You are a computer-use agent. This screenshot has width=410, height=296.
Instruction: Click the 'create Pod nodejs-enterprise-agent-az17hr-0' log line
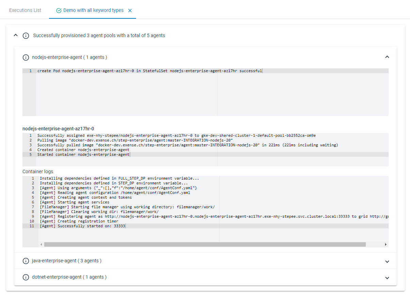click(150, 71)
